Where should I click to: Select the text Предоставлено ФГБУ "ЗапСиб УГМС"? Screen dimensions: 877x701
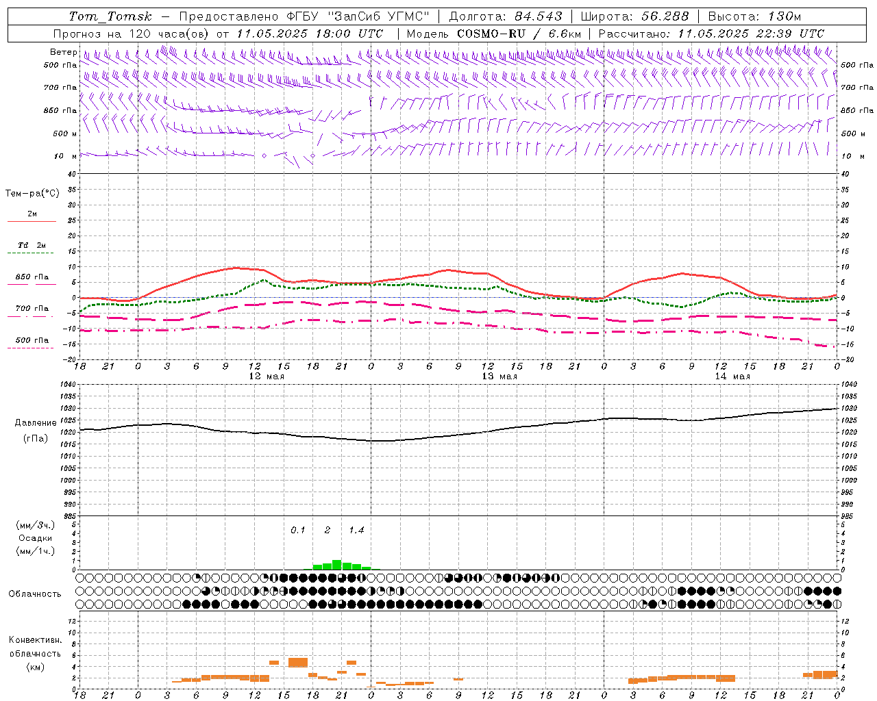(x=304, y=16)
